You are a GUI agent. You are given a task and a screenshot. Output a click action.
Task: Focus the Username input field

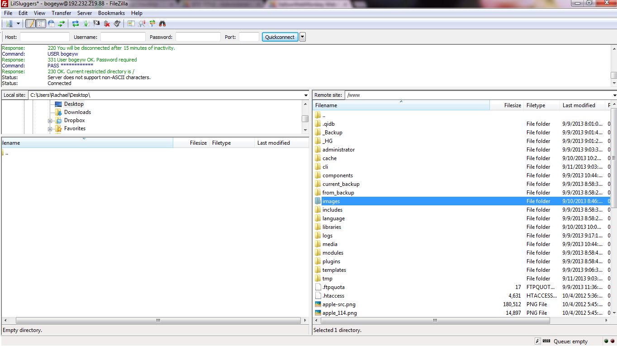[123, 37]
